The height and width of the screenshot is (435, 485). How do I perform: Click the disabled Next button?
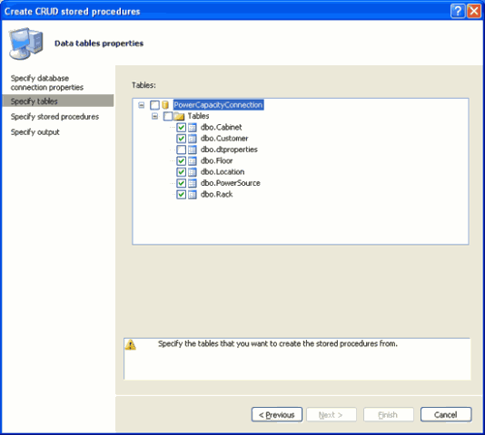332,415
